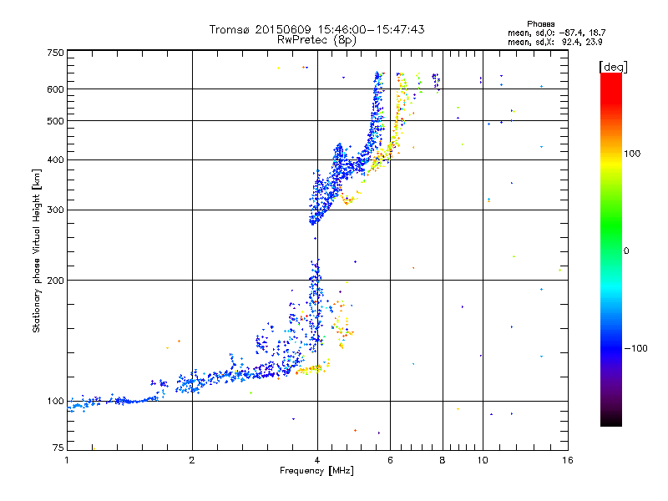Click the y-axis "750" tick label
668x501 pixels.
click(x=55, y=53)
